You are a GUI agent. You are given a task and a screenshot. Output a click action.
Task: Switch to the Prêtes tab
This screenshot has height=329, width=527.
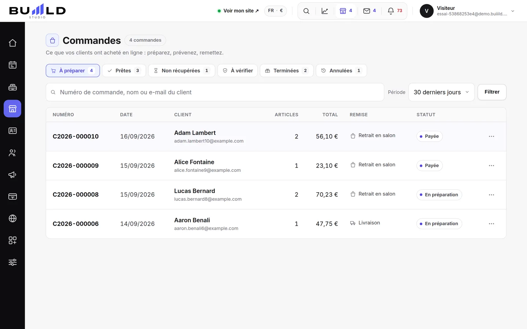[124, 71]
